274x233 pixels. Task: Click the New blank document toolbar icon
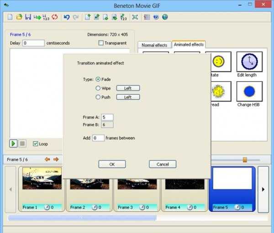coord(10,17)
